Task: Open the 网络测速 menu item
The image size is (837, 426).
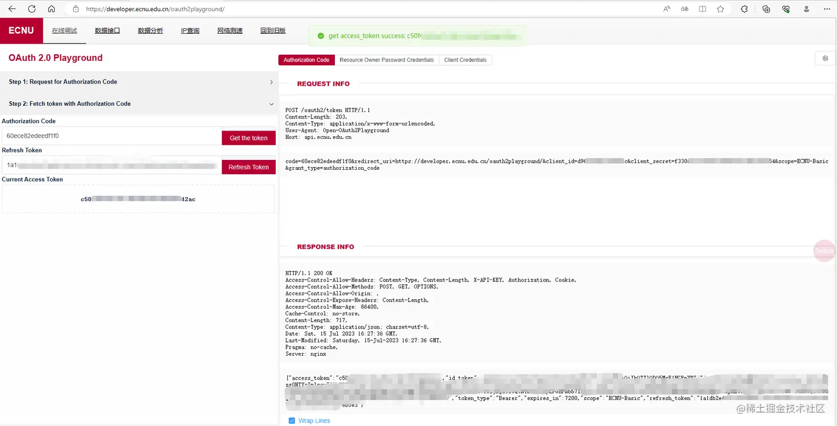Action: point(230,31)
